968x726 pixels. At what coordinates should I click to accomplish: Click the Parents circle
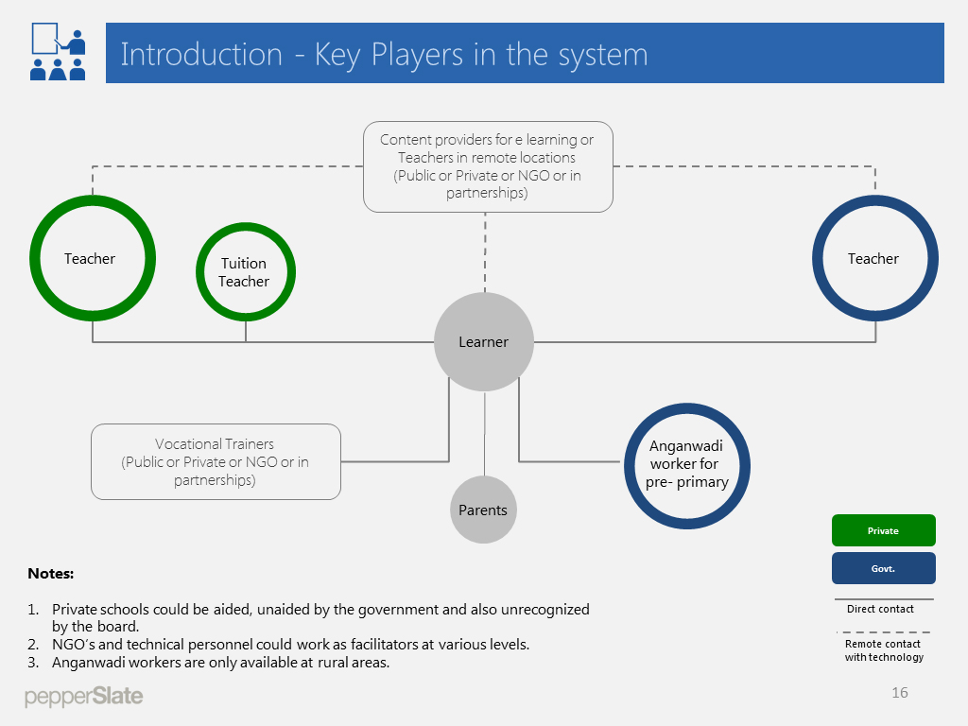[x=483, y=510]
